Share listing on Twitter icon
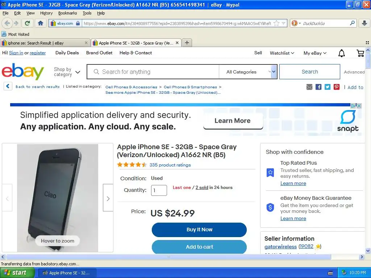This screenshot has height=278, width=371. click(328, 87)
